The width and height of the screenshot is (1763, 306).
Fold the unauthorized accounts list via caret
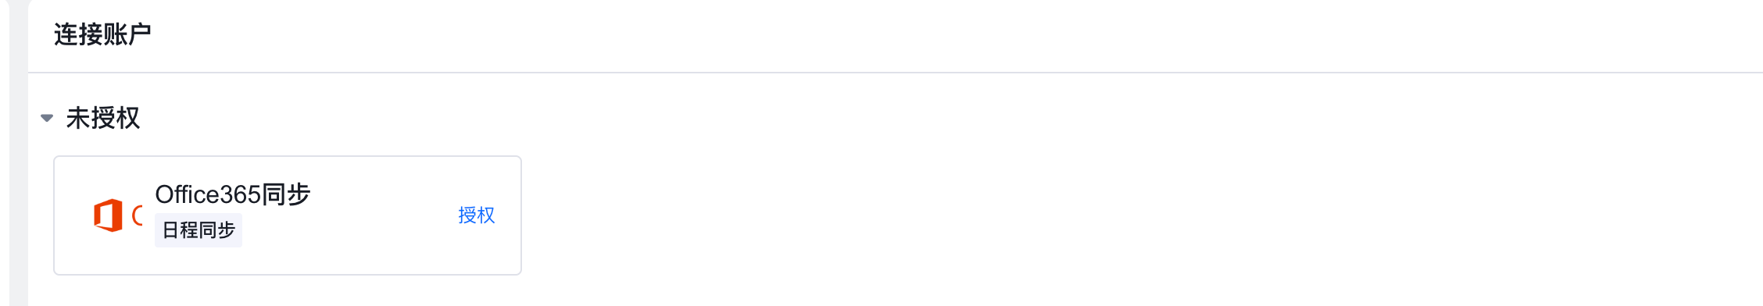(x=47, y=119)
